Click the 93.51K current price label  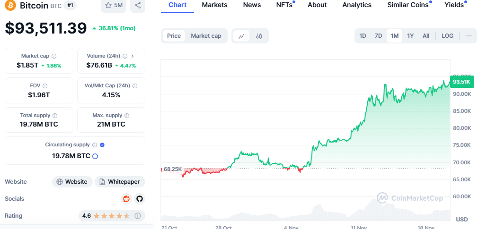tap(462, 82)
